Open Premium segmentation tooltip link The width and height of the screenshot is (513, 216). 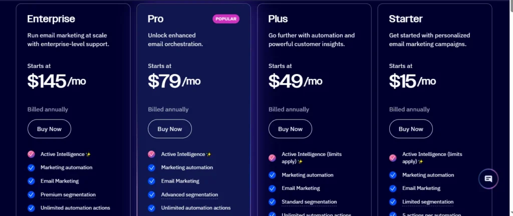coord(68,194)
